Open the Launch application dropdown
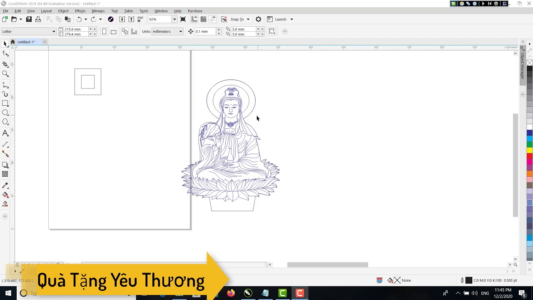The image size is (533, 300). coord(291,19)
